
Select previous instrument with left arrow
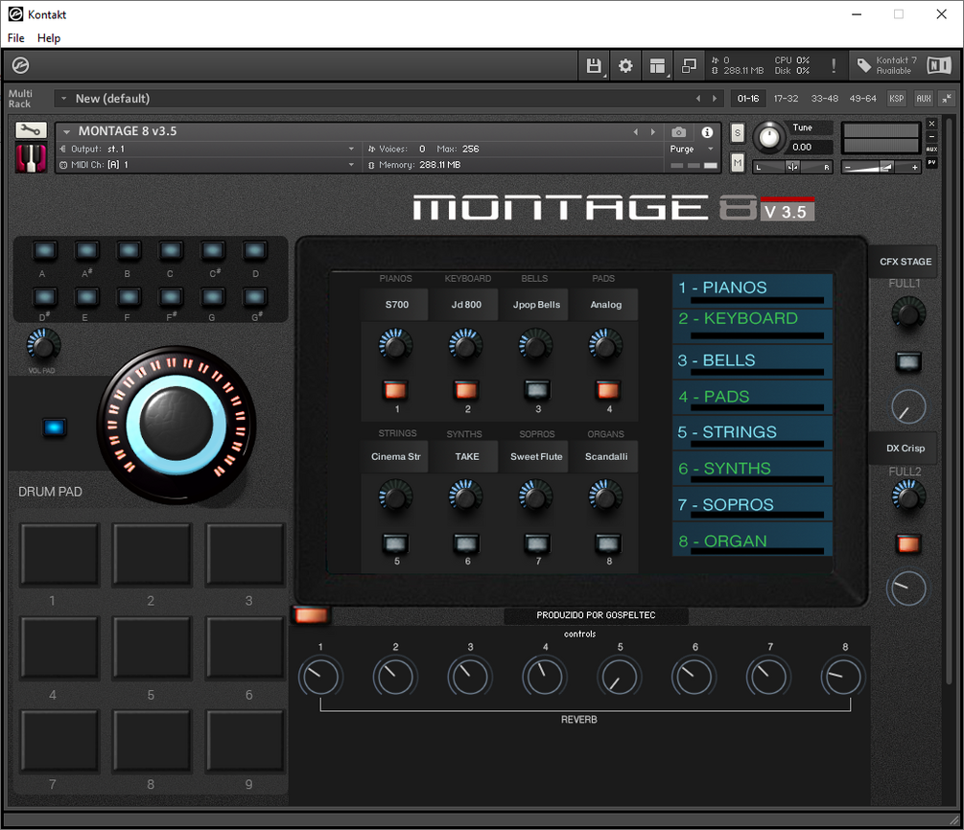pos(636,132)
